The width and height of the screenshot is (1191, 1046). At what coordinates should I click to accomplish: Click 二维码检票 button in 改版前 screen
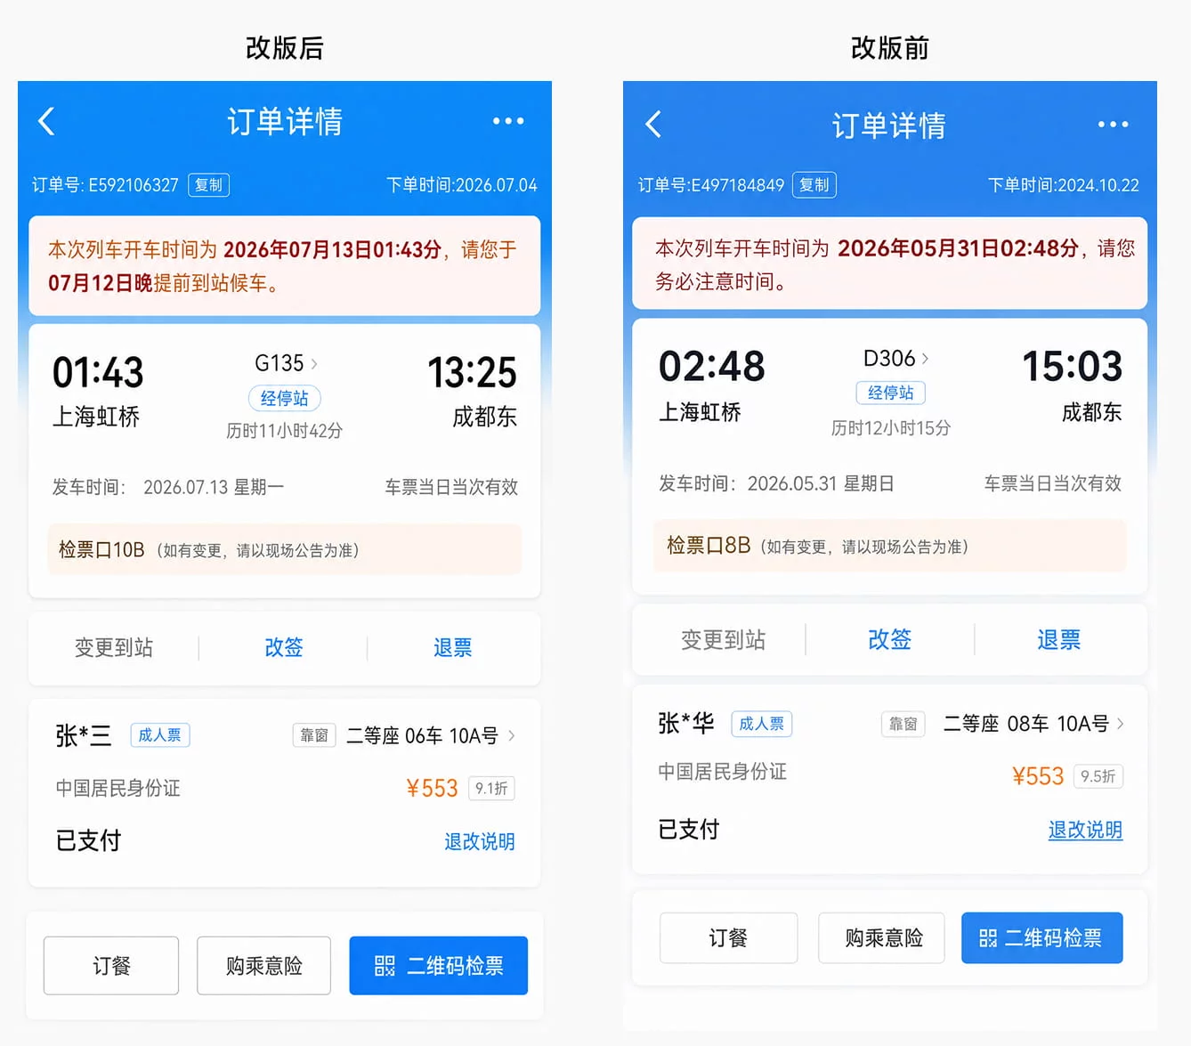pos(1042,937)
